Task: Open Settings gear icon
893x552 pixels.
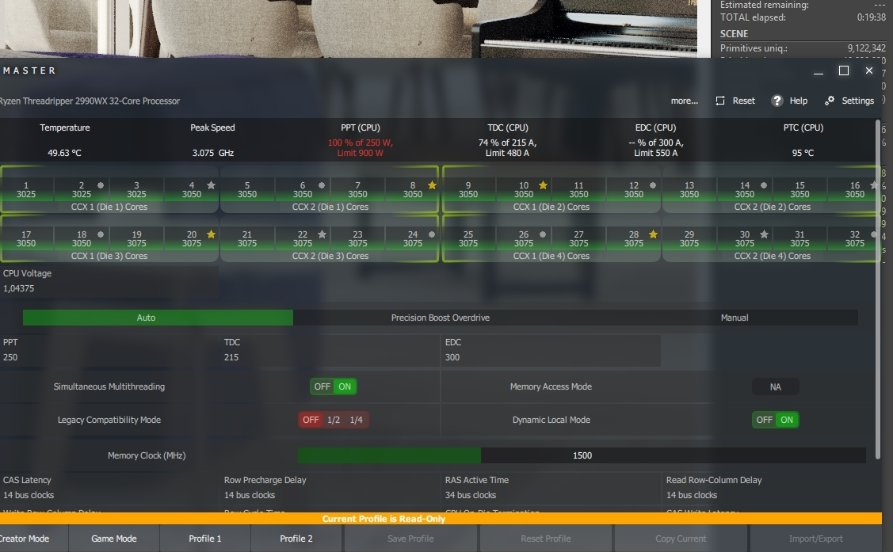Action: [x=829, y=101]
